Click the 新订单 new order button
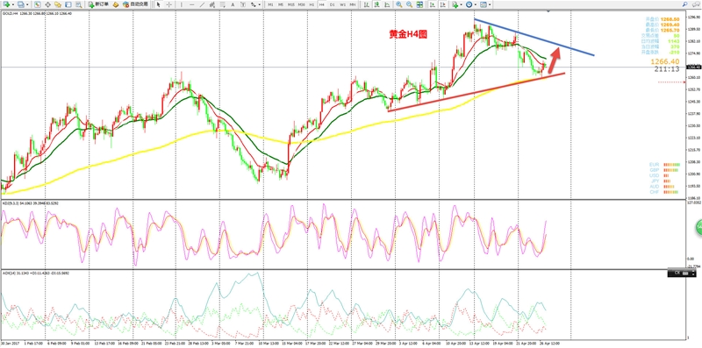The width and height of the screenshot is (702, 348). (98, 4)
